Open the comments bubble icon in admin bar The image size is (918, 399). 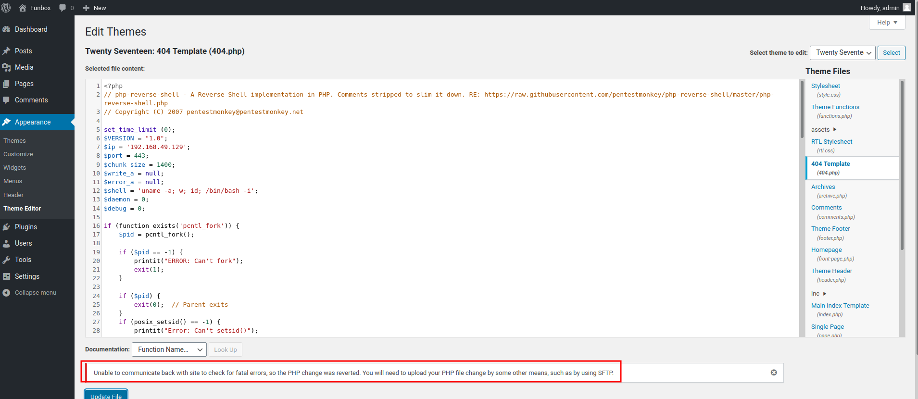point(63,8)
